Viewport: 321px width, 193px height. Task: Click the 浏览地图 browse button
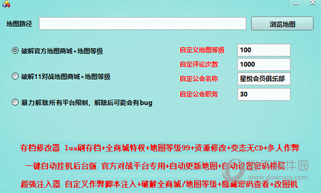click(282, 24)
